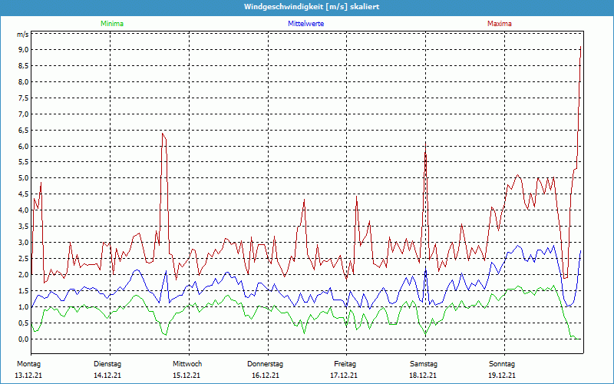Select the blue 'Mittelwerte' legend label
The width and height of the screenshot is (614, 384).
pos(305,24)
